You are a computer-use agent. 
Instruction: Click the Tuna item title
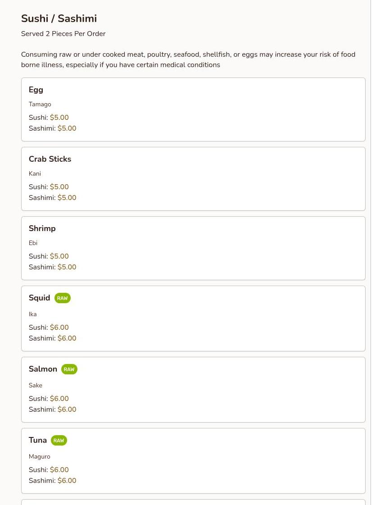[x=38, y=440]
